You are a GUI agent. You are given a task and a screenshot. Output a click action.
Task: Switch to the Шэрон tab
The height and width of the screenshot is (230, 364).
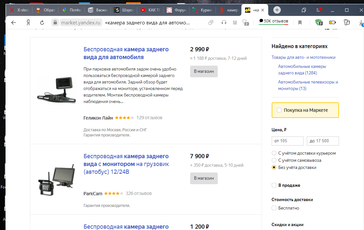coord(124,10)
